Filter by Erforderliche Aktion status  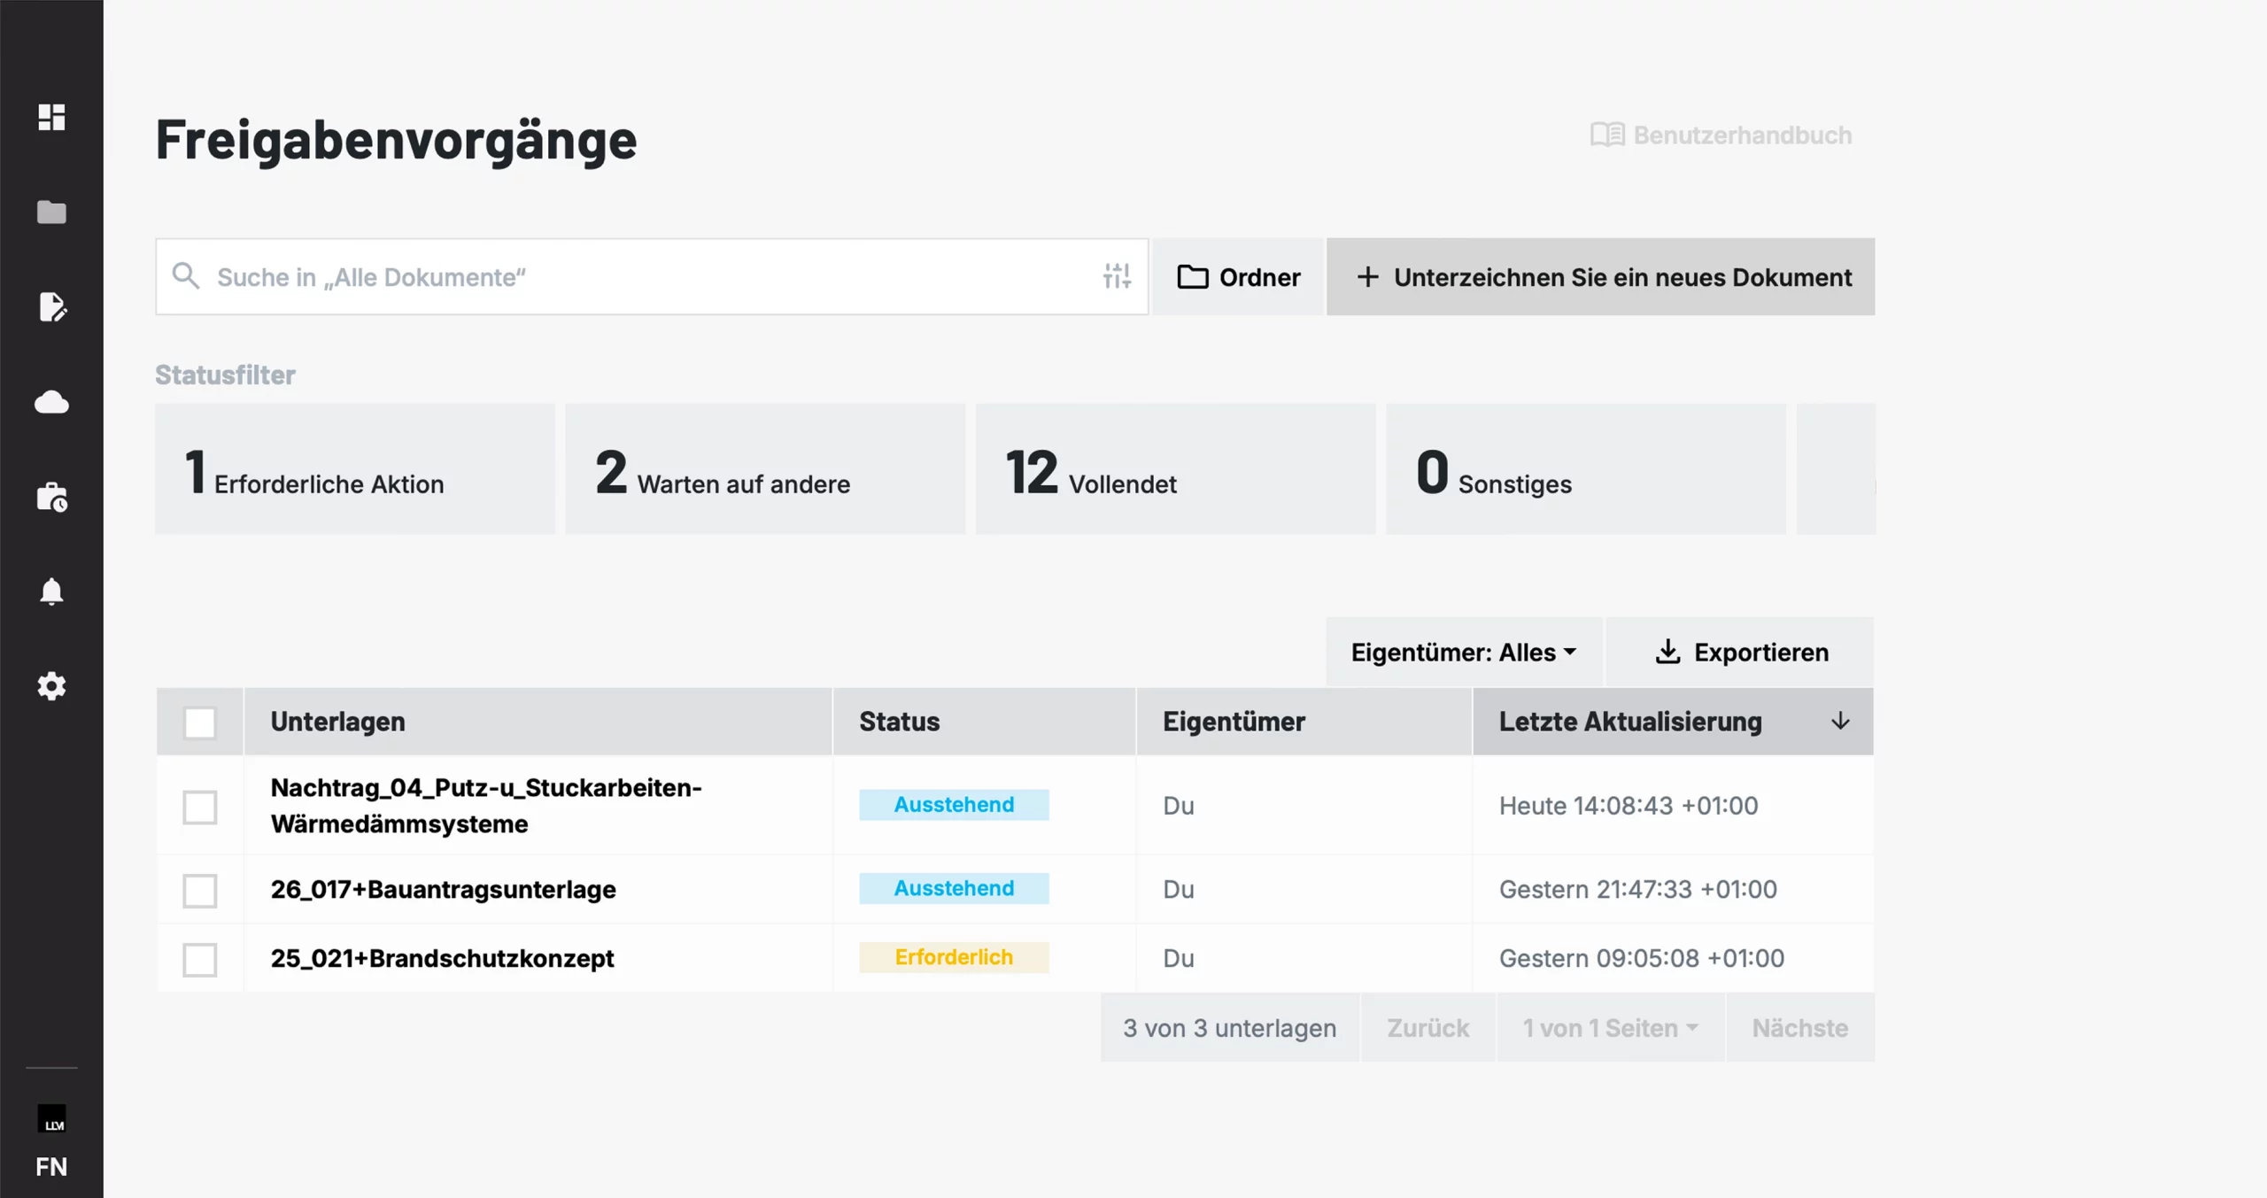pyautogui.click(x=354, y=469)
